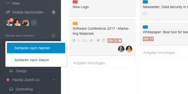188x94 pixels.
Task: Collapse the Facility Zurich group
Action: pyautogui.click(x=54, y=80)
